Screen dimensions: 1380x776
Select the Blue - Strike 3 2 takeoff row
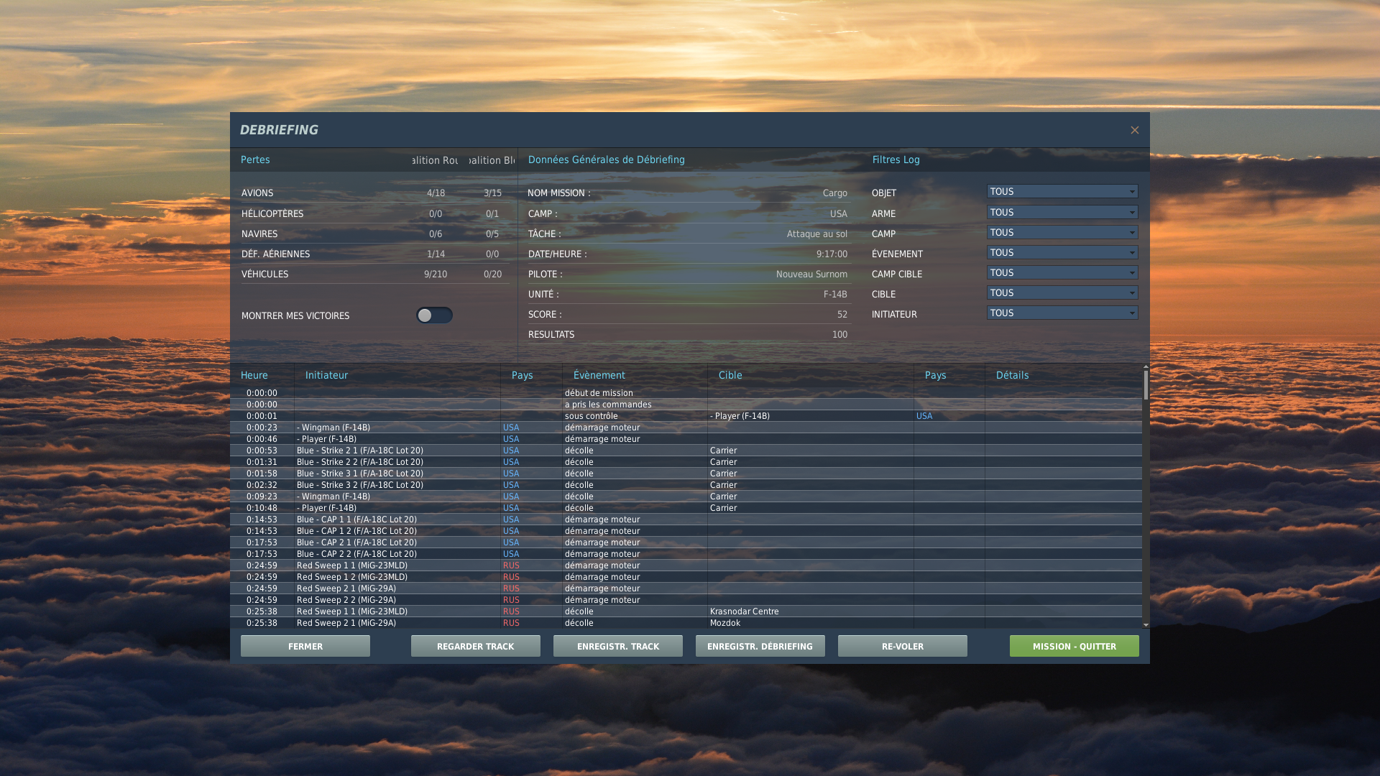coord(686,485)
